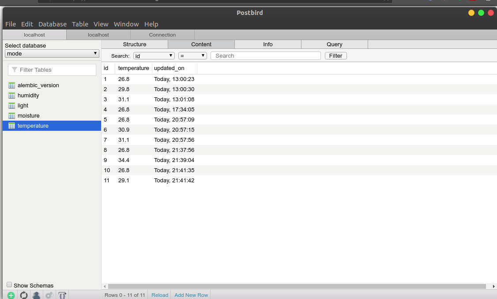Open the Edit menu
This screenshot has width=497, height=299.
pos(27,24)
